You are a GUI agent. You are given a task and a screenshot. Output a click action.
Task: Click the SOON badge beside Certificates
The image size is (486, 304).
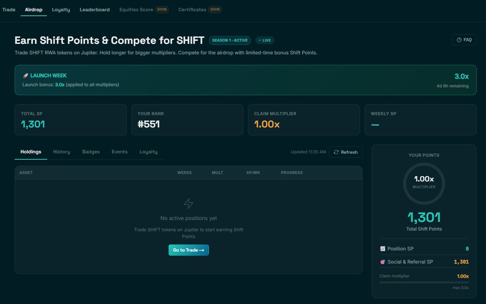pos(215,9)
